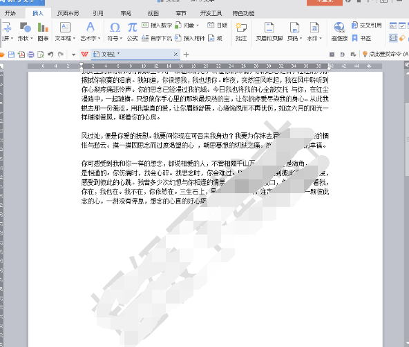
Task: Click the print icon in quick toolbar
Action: 31,54
